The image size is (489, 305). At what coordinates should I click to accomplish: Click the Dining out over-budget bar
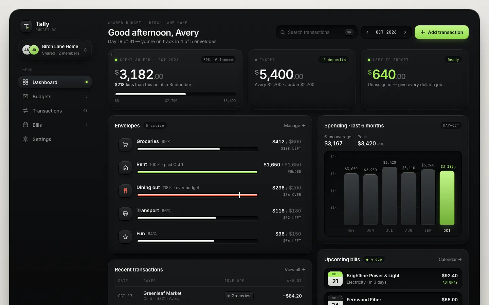tap(198, 195)
